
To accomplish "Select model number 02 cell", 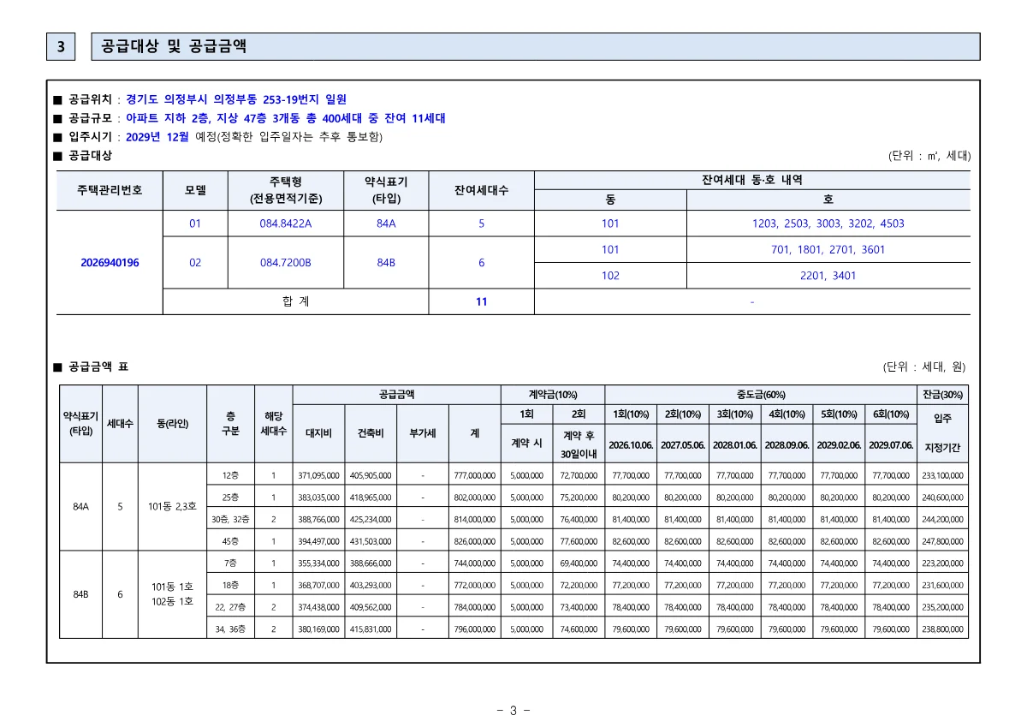I will (x=195, y=263).
